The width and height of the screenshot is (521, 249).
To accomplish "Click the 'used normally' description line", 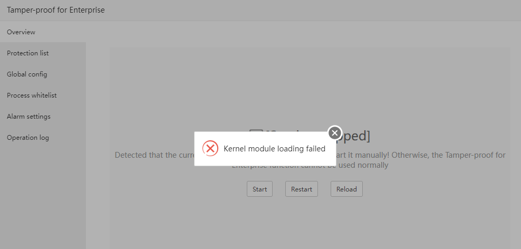I will point(359,165).
